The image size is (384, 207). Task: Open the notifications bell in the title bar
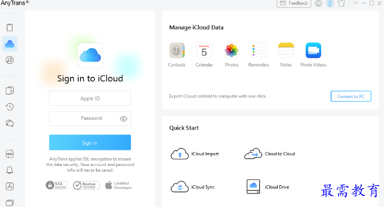click(318, 3)
